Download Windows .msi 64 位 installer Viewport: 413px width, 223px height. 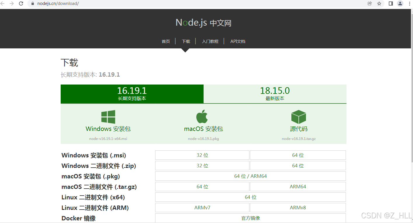coord(298,155)
